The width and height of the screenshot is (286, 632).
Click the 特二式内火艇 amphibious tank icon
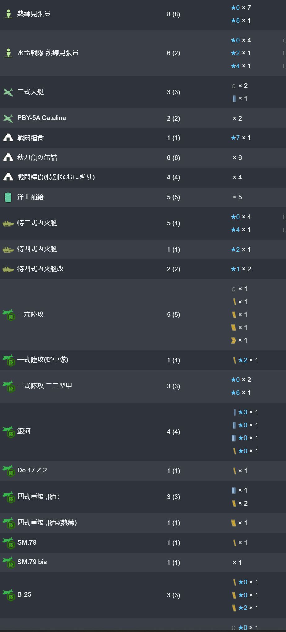8,223
